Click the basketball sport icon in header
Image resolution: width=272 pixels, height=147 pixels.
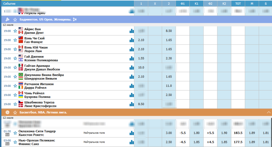pyautogui.click(x=7, y=112)
